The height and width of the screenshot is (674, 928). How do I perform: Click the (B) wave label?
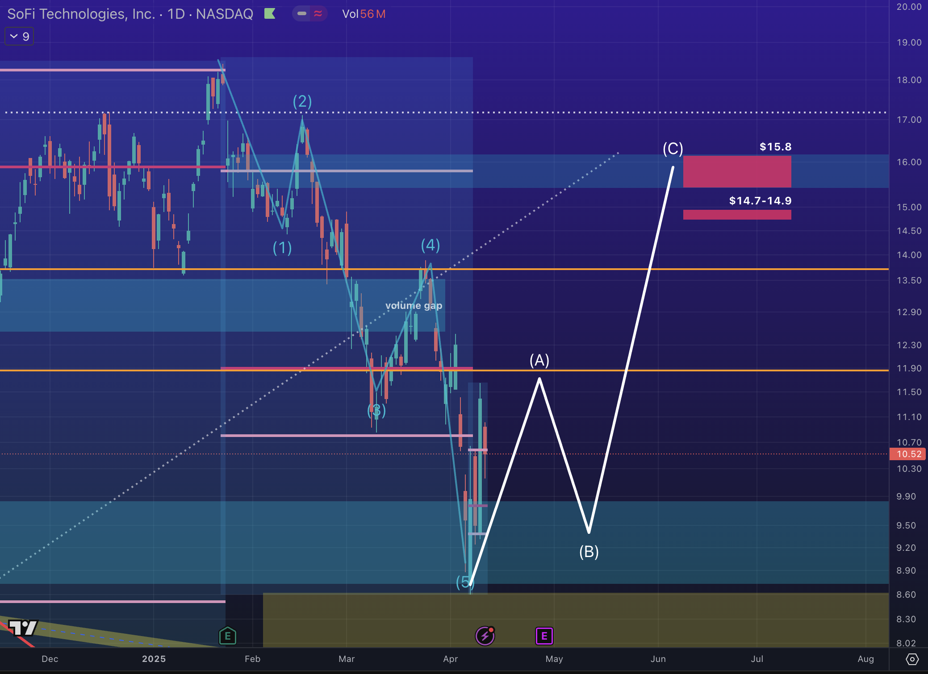click(589, 552)
